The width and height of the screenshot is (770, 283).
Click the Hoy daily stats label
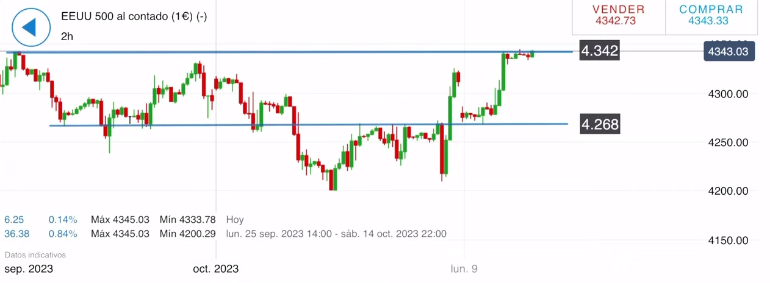click(x=235, y=220)
